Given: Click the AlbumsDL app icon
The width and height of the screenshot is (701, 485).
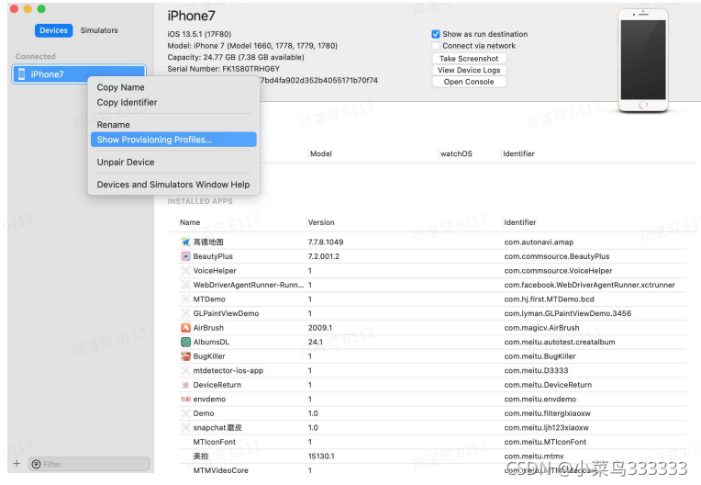Looking at the screenshot, I should pos(185,342).
